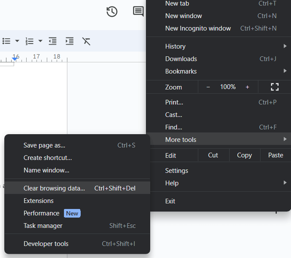The image size is (291, 258).
Task: Open Clear browsing data... dialog
Action: point(77,188)
